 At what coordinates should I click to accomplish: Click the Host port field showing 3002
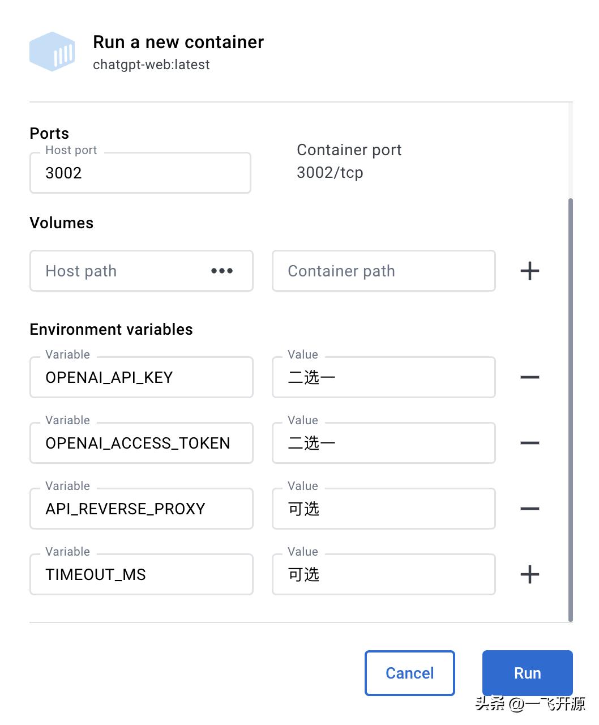pyautogui.click(x=140, y=173)
